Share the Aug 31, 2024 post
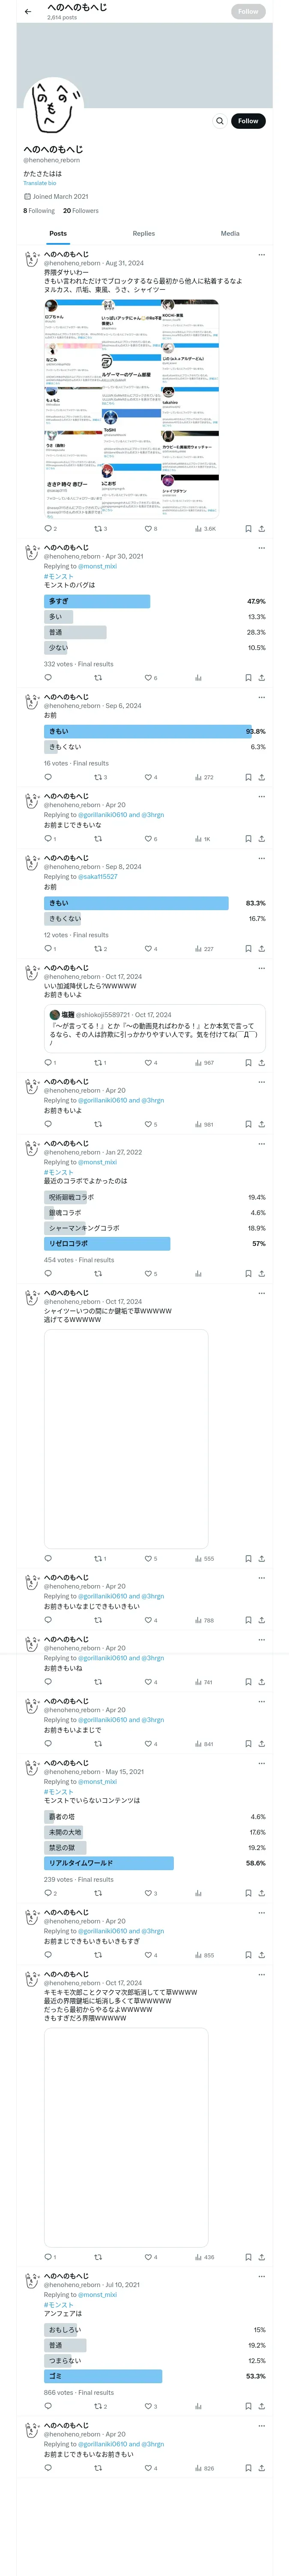Viewport: 289px width, 2576px height. (261, 528)
